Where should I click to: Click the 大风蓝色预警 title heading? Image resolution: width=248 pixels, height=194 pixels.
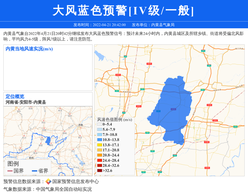coord(123,10)
